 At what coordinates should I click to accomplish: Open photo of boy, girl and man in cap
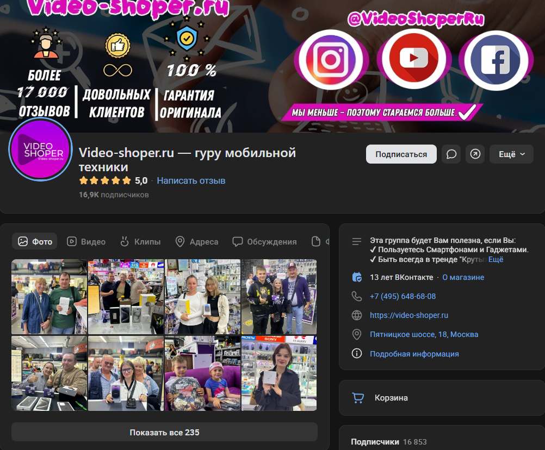(279, 297)
